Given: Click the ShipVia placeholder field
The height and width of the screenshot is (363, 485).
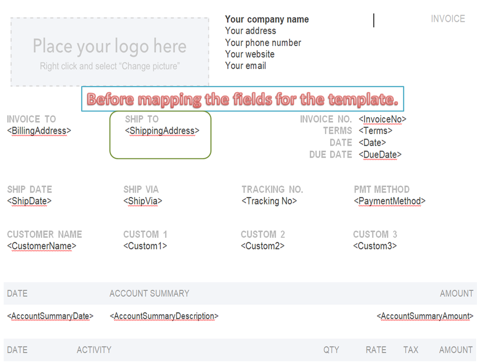Looking at the screenshot, I should (143, 201).
